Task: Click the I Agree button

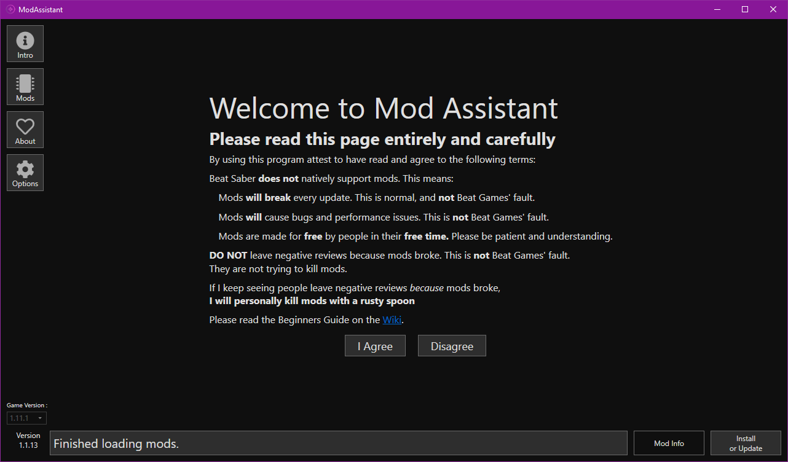Action: click(x=375, y=346)
